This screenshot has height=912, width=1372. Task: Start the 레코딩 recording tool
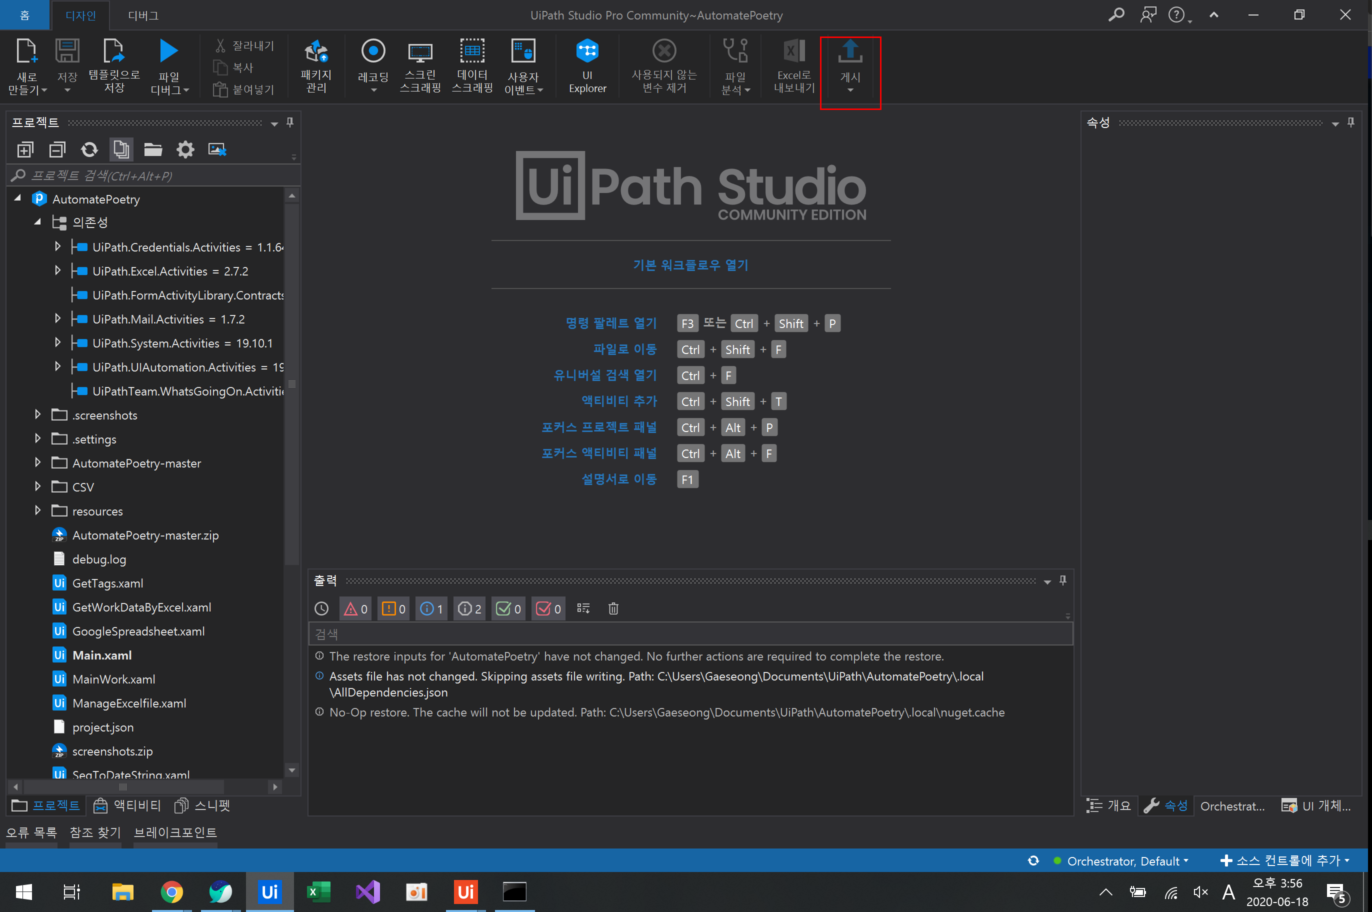point(373,66)
